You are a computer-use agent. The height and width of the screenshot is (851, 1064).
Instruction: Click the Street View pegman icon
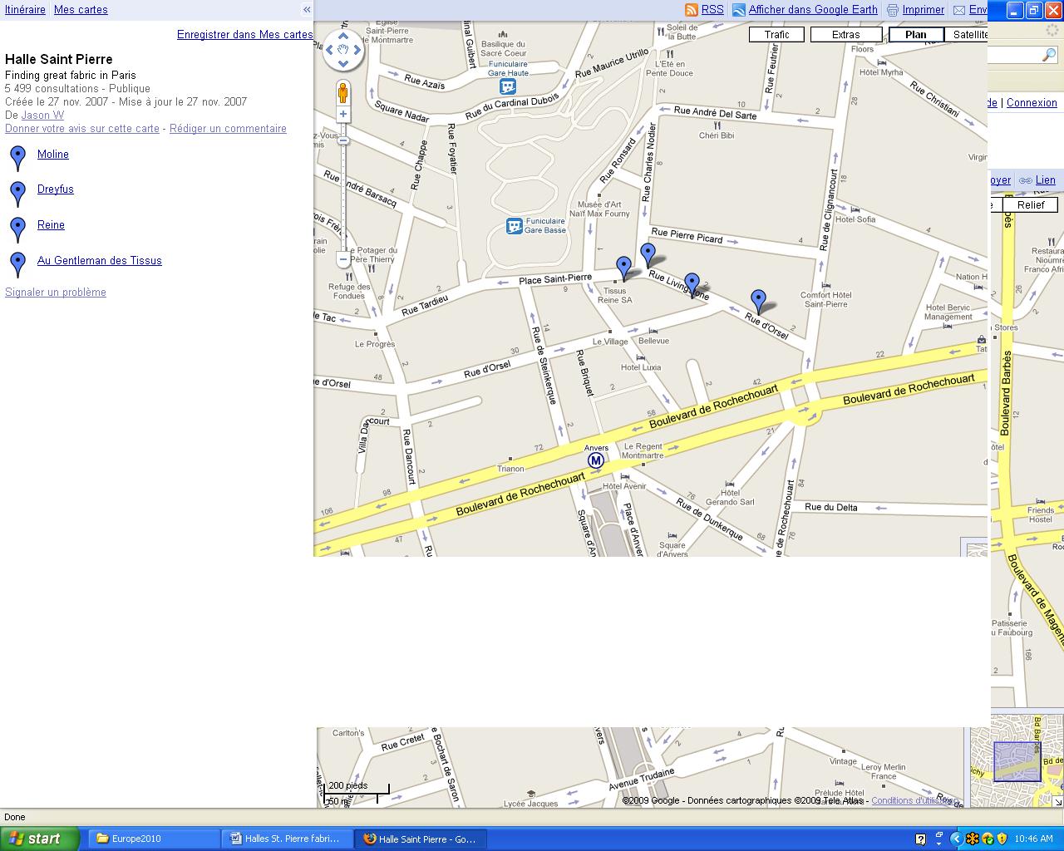(x=342, y=92)
